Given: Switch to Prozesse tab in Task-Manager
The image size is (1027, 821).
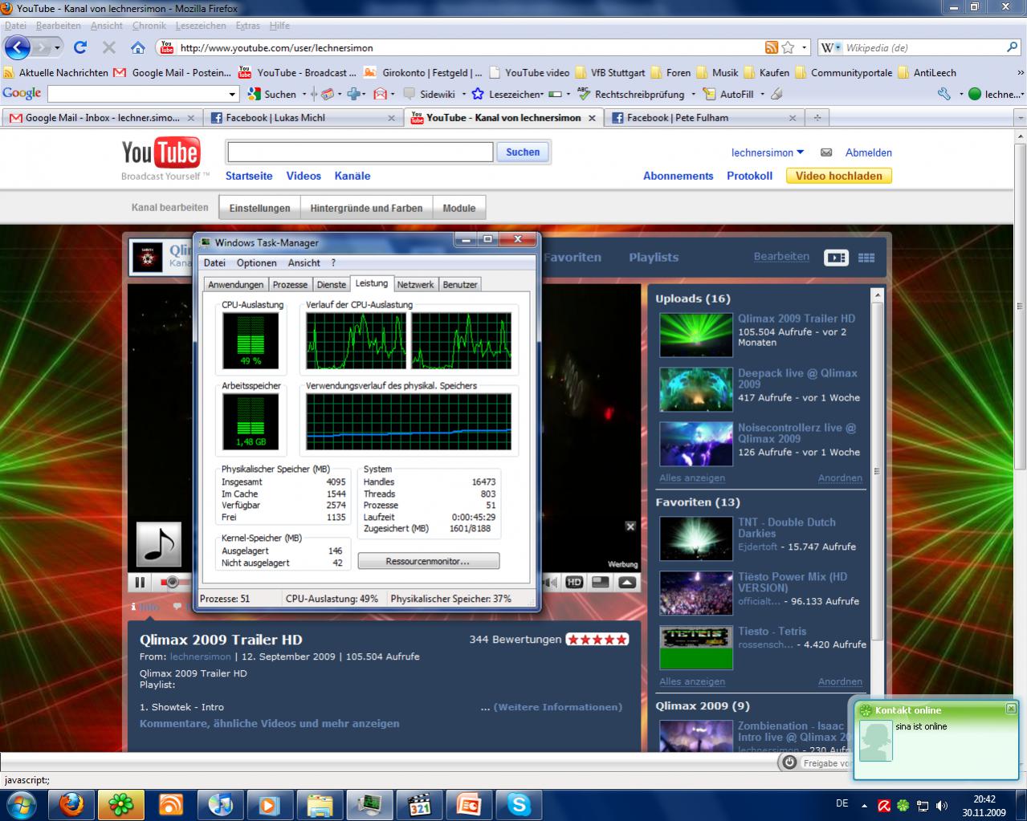Looking at the screenshot, I should 290,284.
